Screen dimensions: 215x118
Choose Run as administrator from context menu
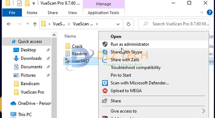coord(130,44)
